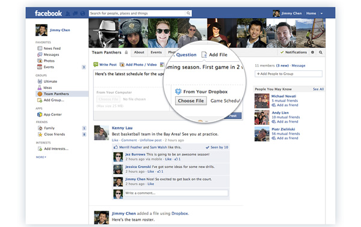Click the Comment link on Kenny Lau's post
361x227 pixels.
[x=129, y=140]
